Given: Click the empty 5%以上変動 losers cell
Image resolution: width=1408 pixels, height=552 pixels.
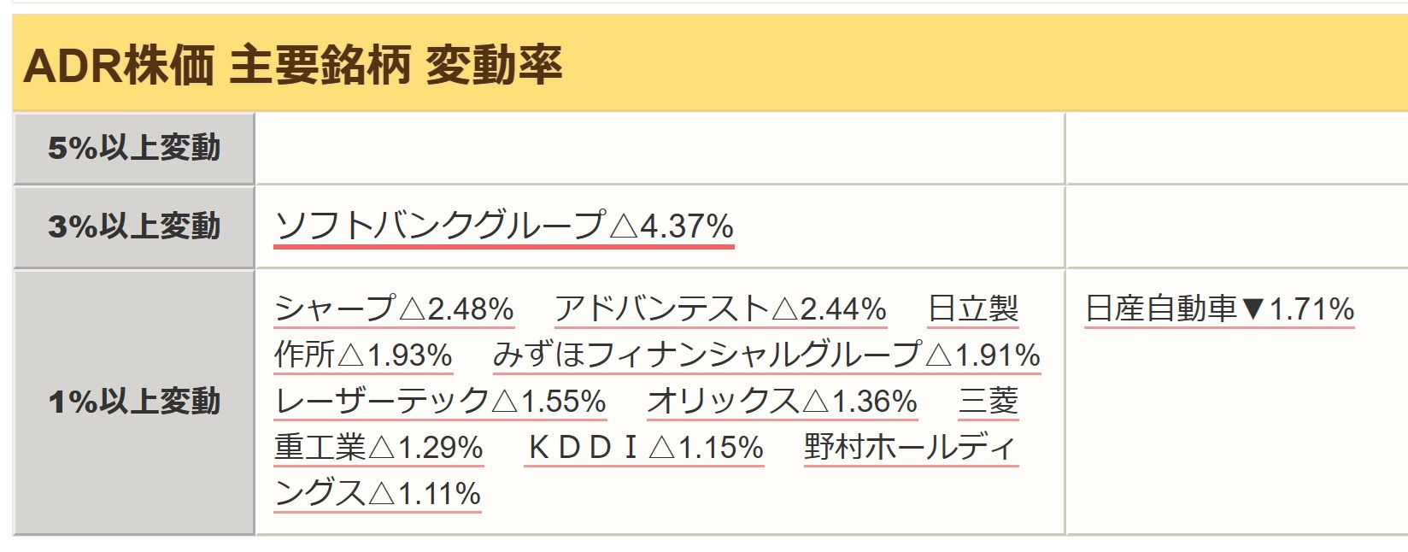Looking at the screenshot, I should tap(1237, 148).
